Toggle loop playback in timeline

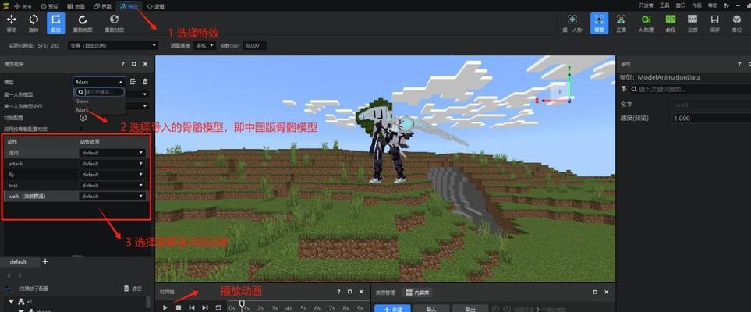(x=218, y=307)
